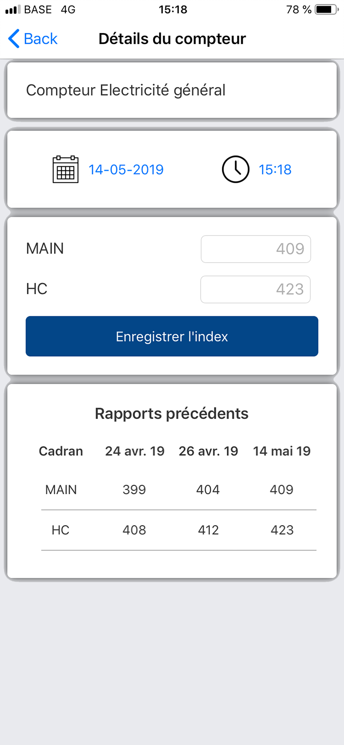Tap the 14 mai 19 column header
The image size is (344, 745).
pos(282,451)
